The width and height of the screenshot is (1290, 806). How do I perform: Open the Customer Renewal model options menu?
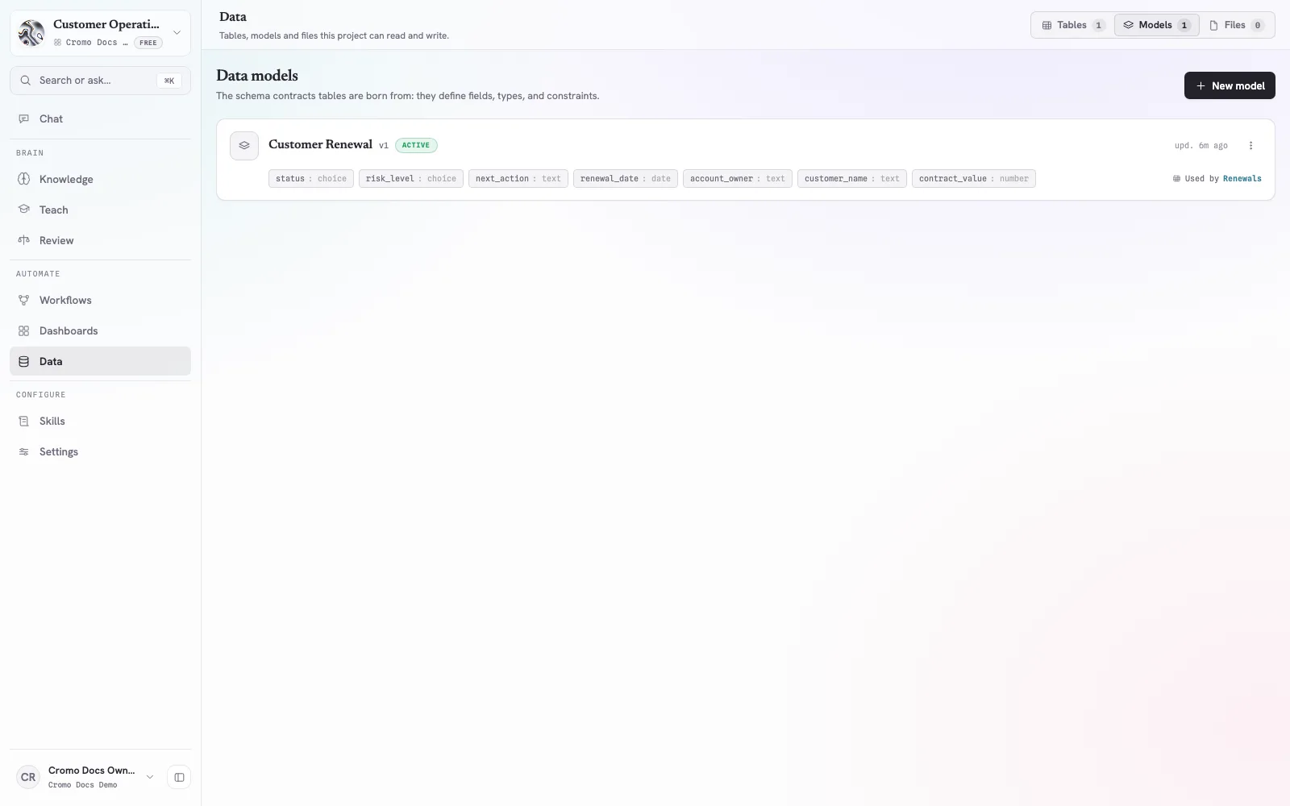(x=1250, y=146)
